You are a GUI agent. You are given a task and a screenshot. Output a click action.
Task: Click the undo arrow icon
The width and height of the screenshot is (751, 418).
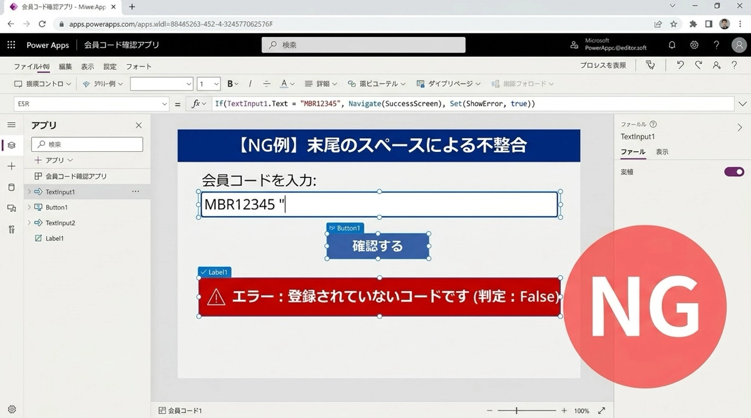[x=680, y=65]
